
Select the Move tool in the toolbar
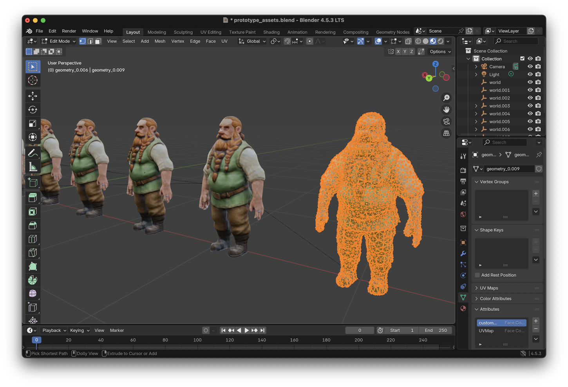click(x=33, y=96)
